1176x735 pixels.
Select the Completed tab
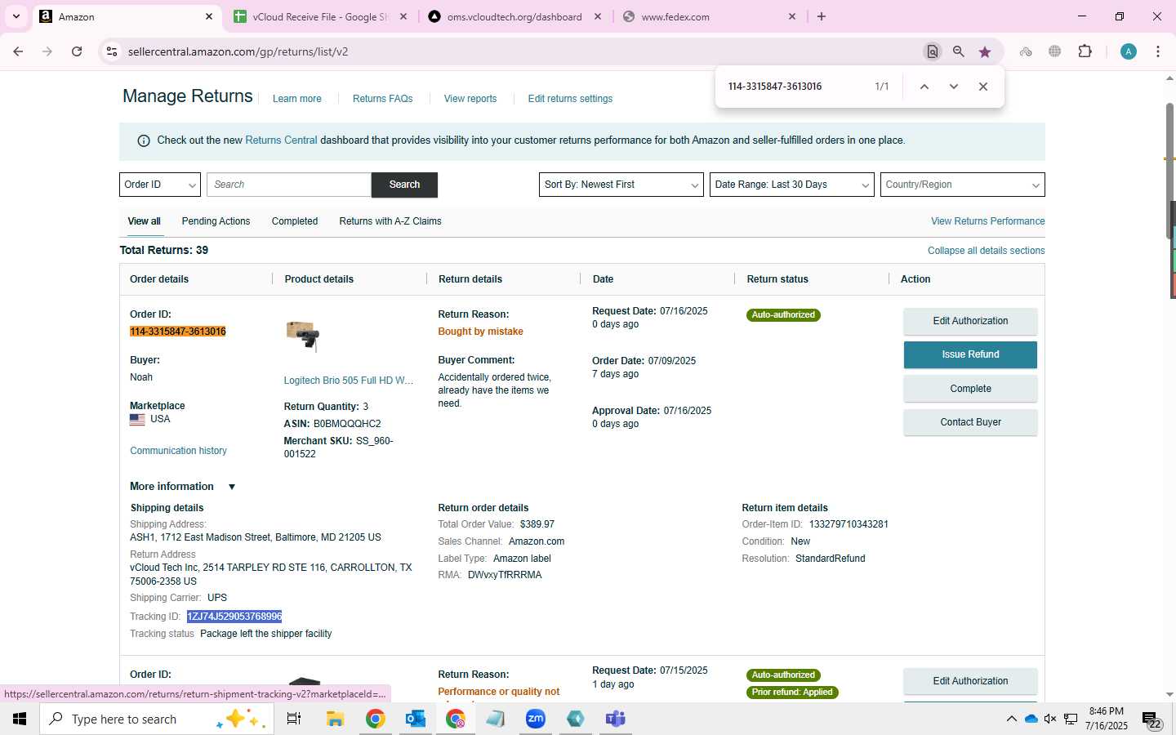295,221
